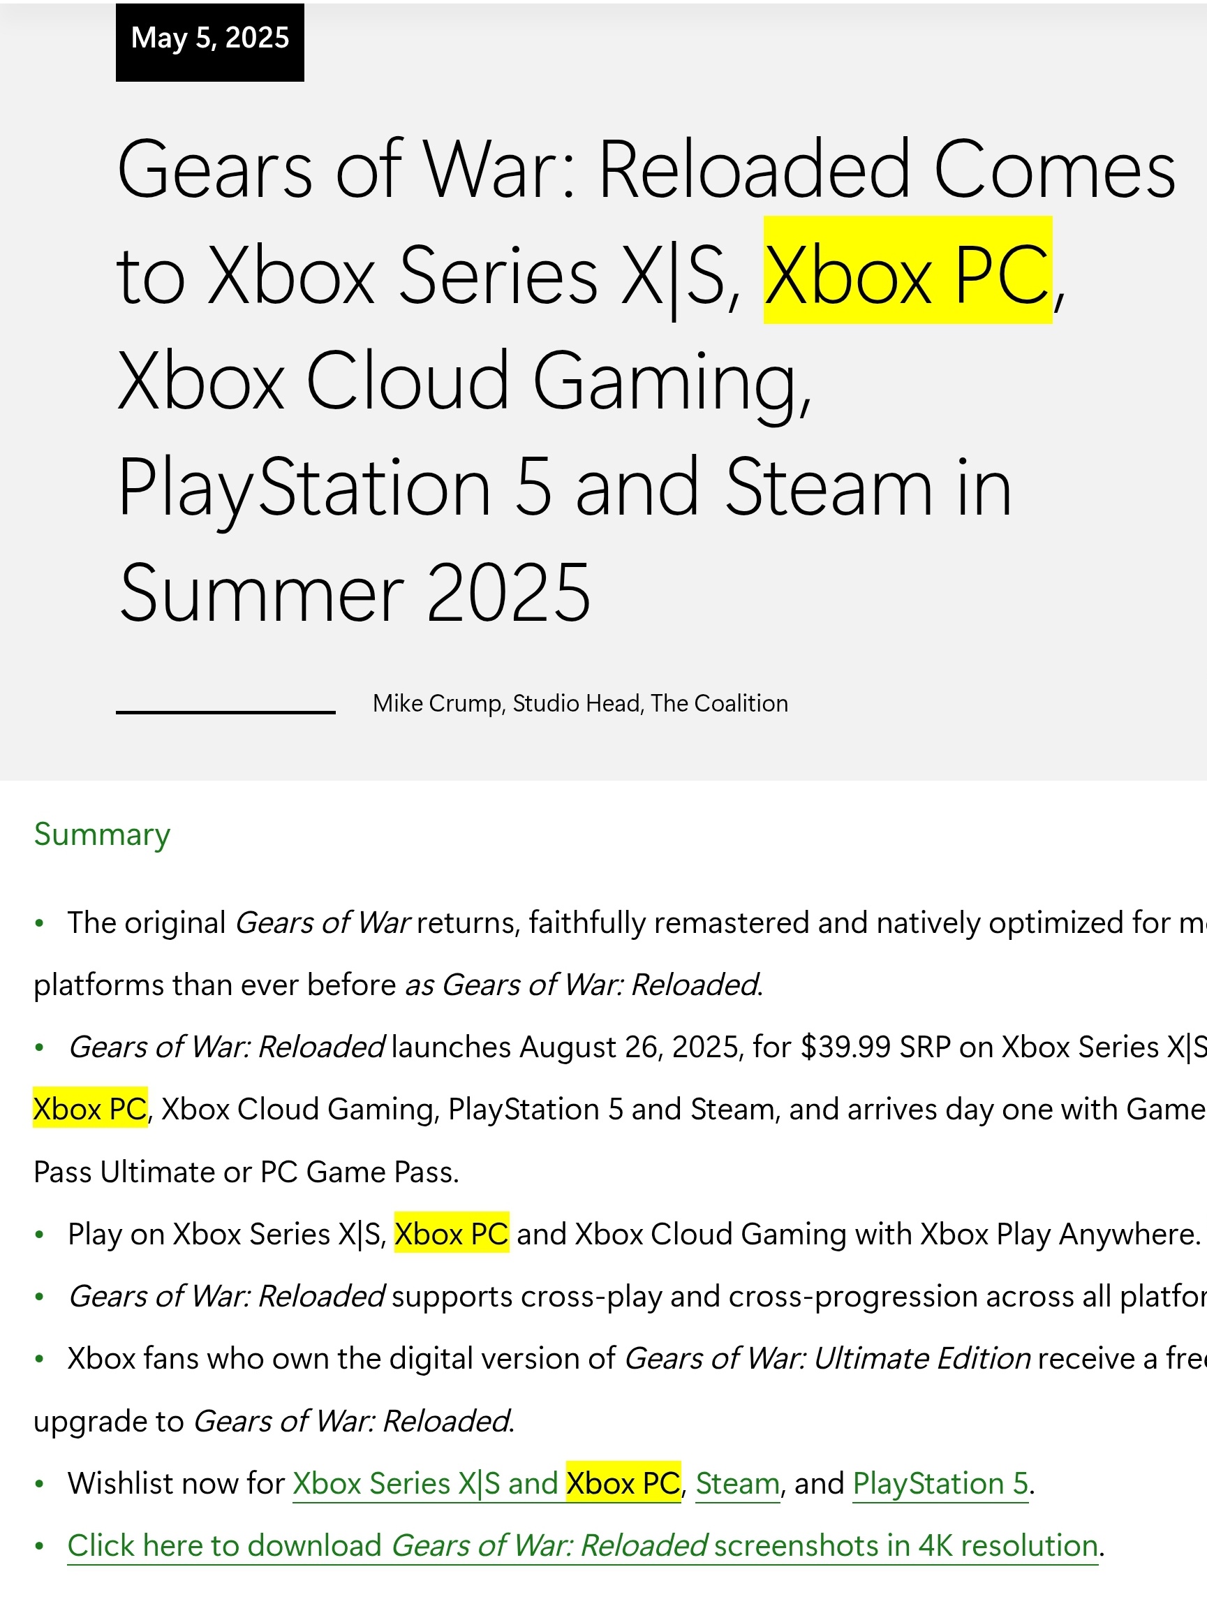This screenshot has width=1207, height=1597.
Task: Click the Summary section heading
Action: tap(102, 834)
